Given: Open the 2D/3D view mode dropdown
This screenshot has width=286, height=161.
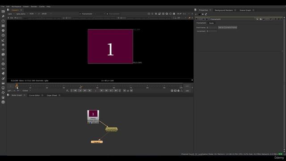Looking at the screenshot, I should [181, 18].
